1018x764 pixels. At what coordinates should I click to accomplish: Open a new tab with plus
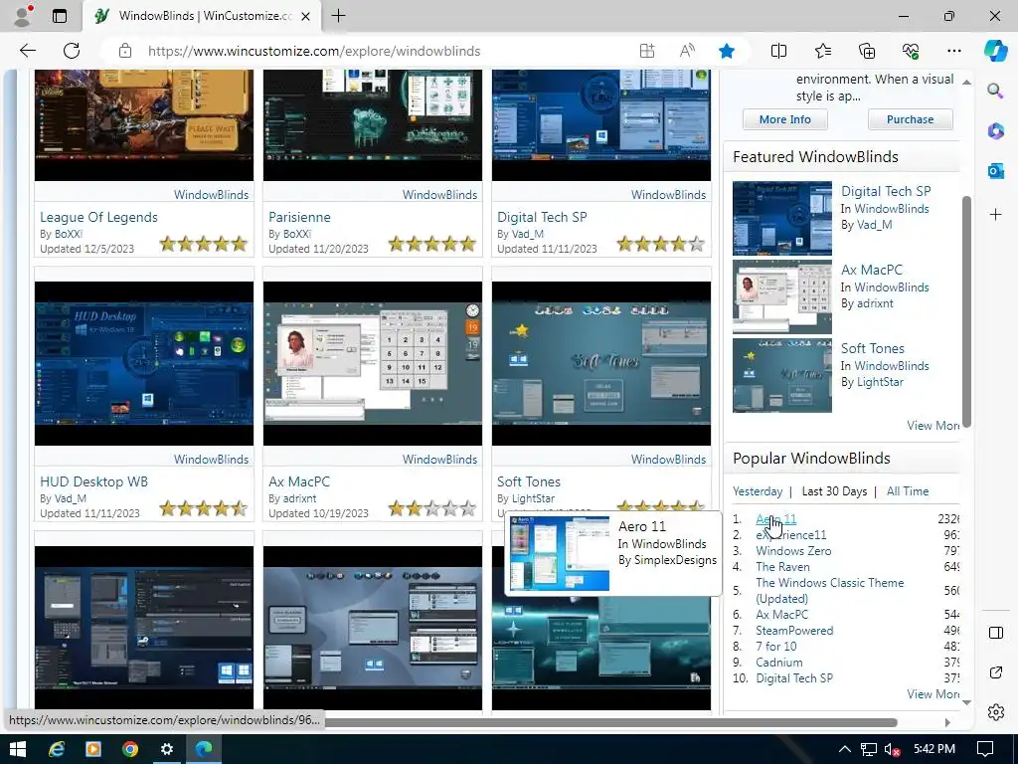[338, 16]
